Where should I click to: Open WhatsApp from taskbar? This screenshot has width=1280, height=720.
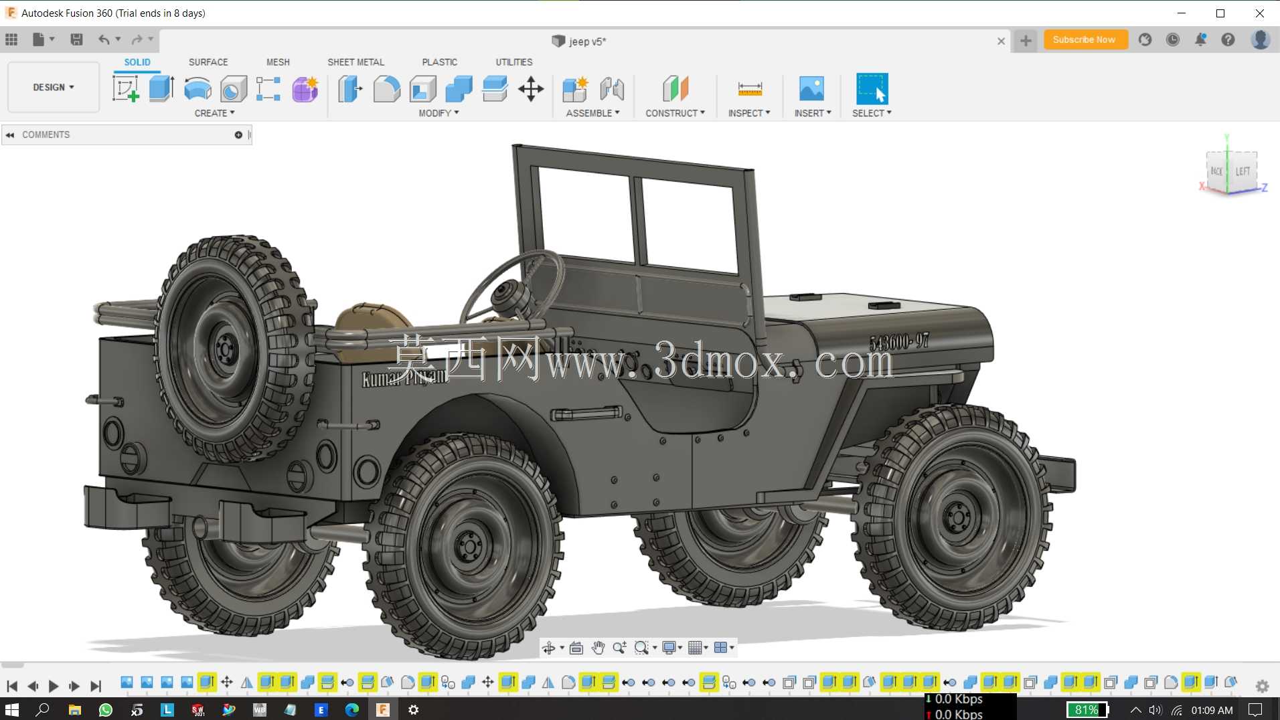[106, 709]
